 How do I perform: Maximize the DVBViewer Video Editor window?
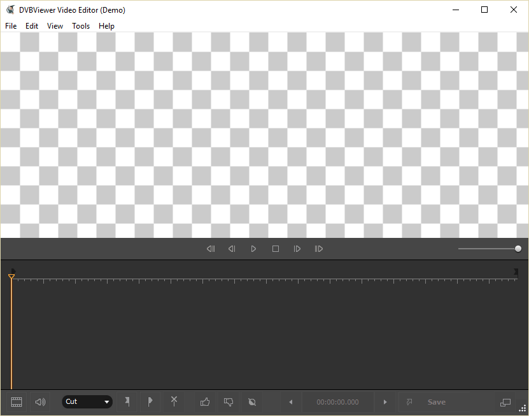(x=484, y=10)
